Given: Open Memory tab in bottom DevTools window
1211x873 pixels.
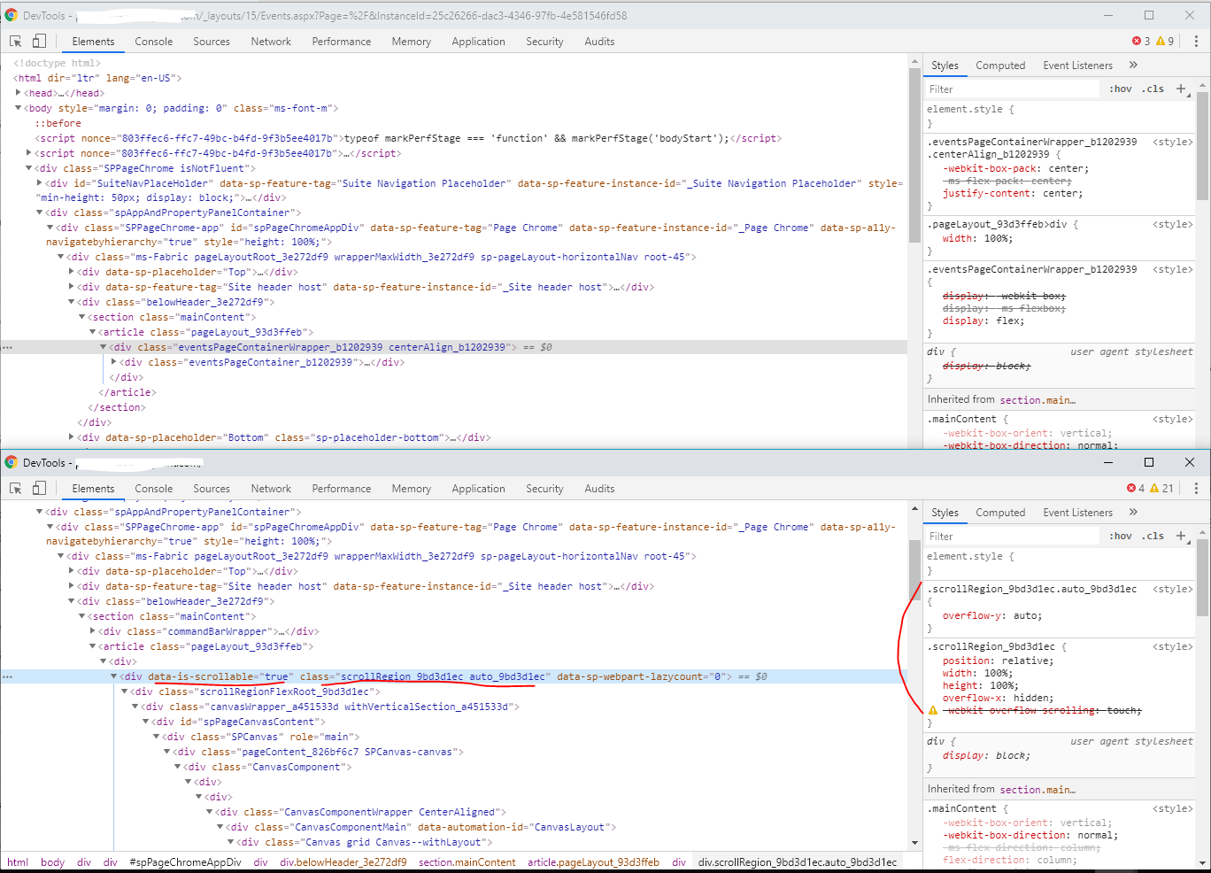Looking at the screenshot, I should point(412,489).
